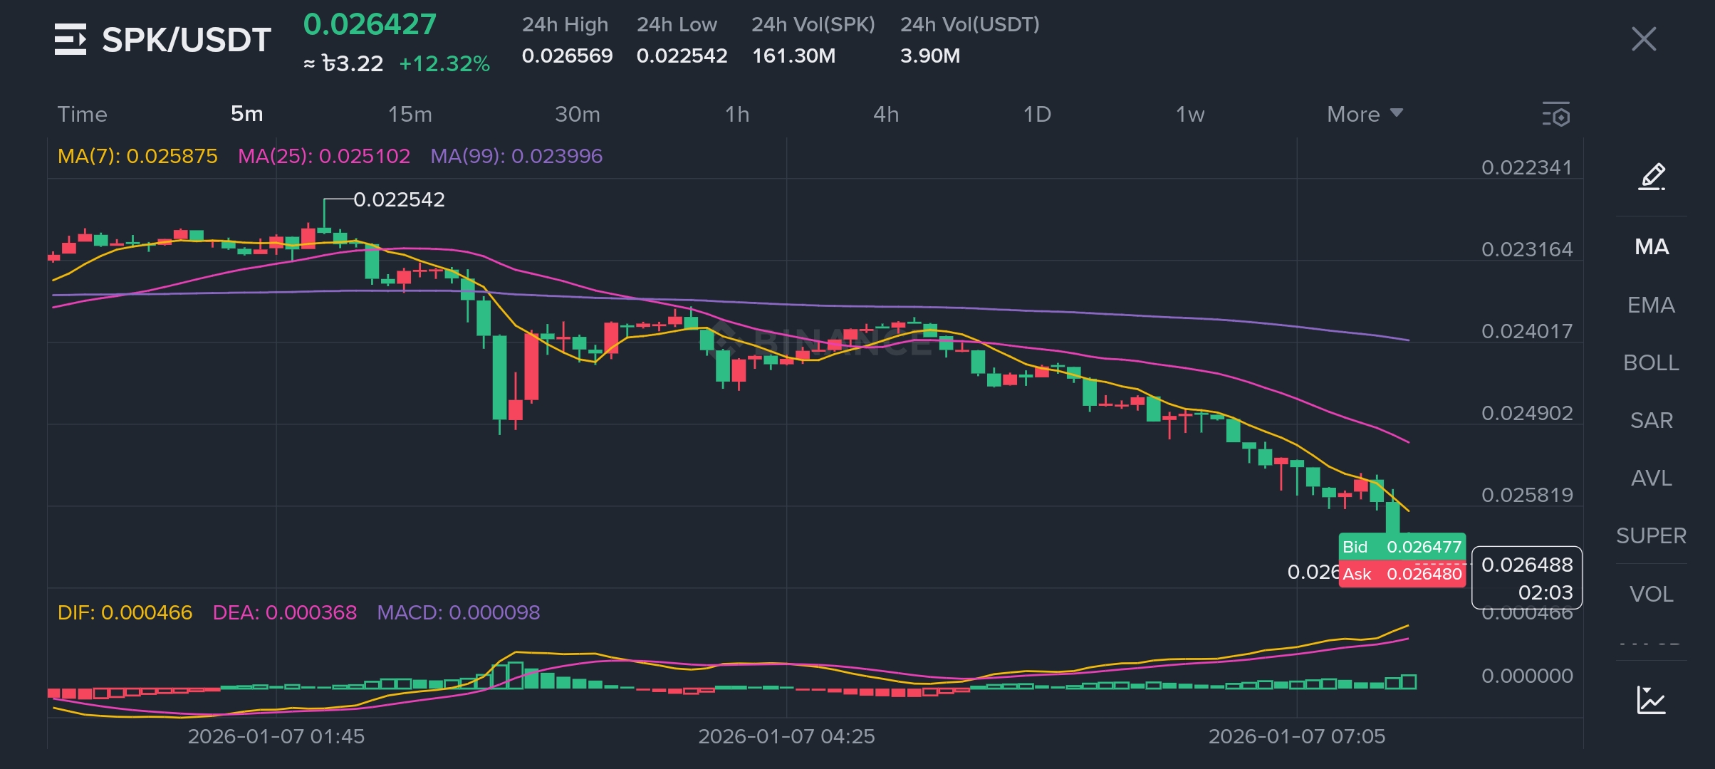Viewport: 1715px width, 769px height.
Task: Select the 1D interval
Action: coord(1037,114)
